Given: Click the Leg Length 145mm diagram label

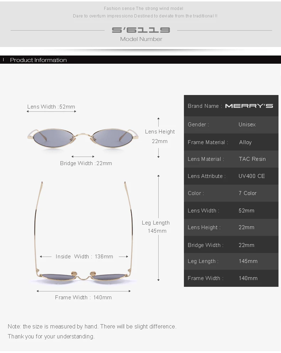Looking at the screenshot, I should pos(156,227).
